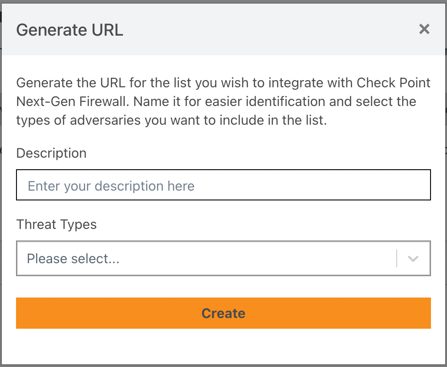Click 'Enter your description here' placeholder

(x=111, y=186)
